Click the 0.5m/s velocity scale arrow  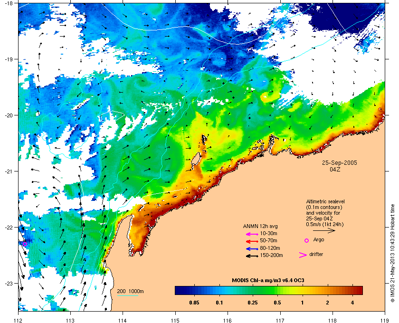(324, 231)
